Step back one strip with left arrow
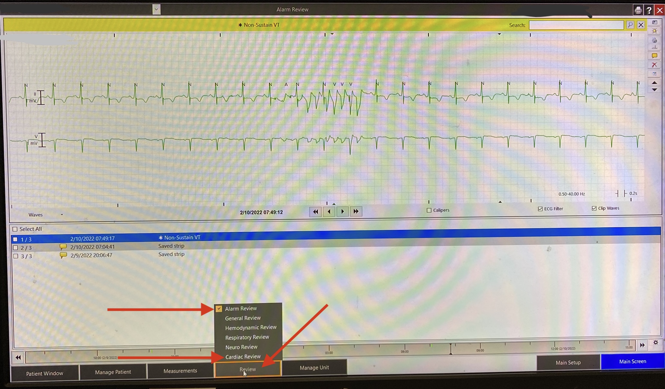This screenshot has height=389, width=665. pos(329,212)
